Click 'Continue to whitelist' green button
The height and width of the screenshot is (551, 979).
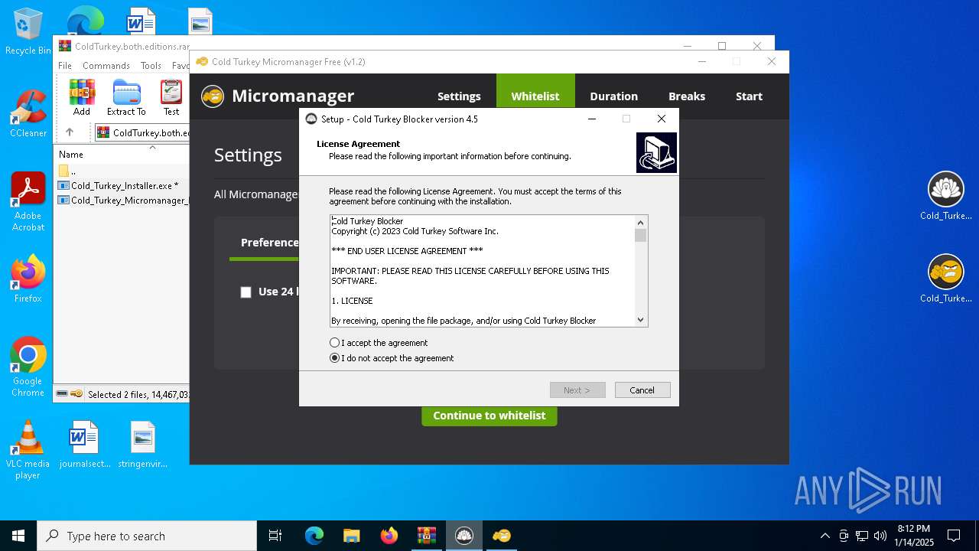(489, 416)
